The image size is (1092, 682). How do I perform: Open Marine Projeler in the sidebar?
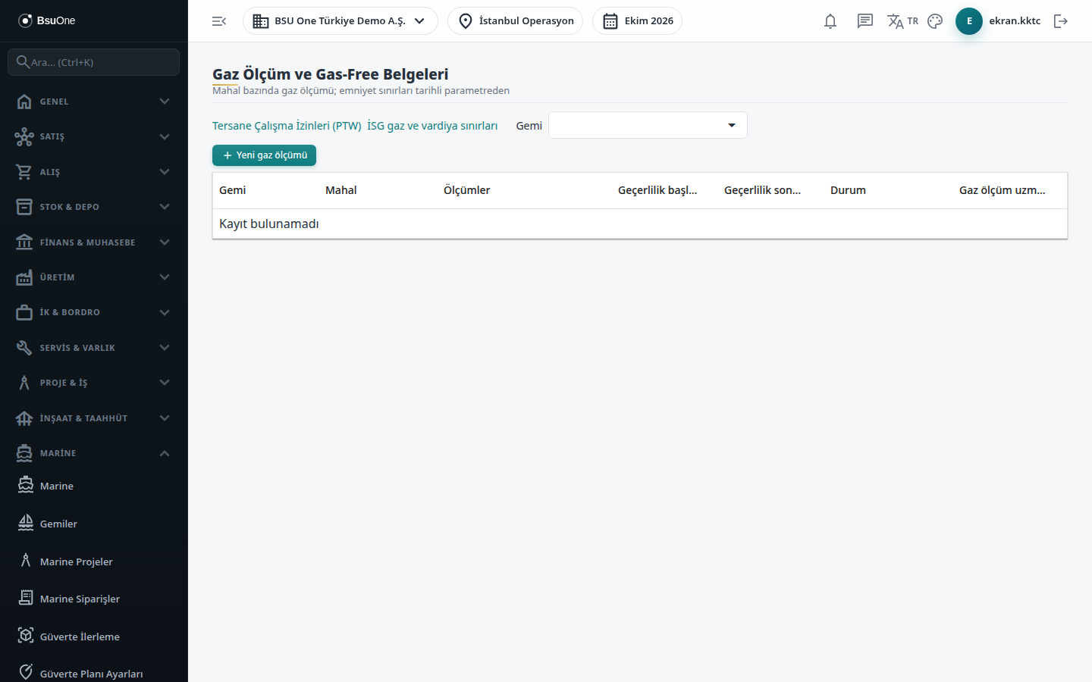click(94, 562)
